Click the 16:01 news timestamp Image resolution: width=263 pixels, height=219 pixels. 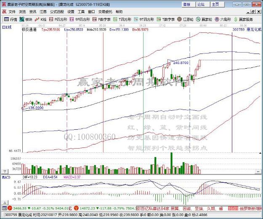(x=233, y=208)
